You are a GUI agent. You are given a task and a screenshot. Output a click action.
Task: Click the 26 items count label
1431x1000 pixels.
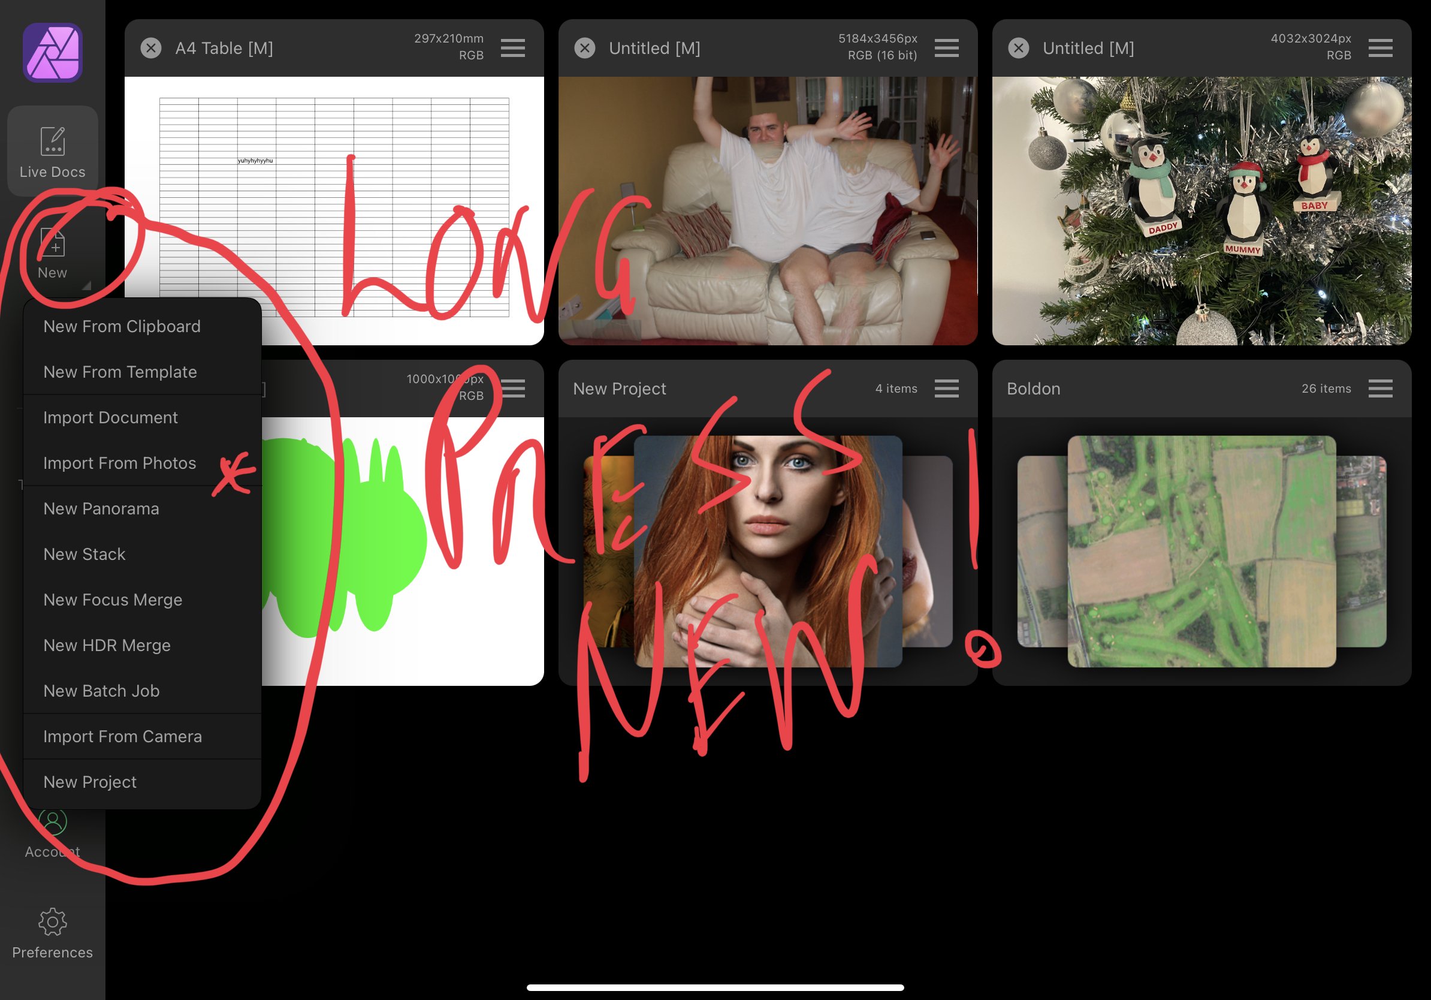click(1326, 388)
